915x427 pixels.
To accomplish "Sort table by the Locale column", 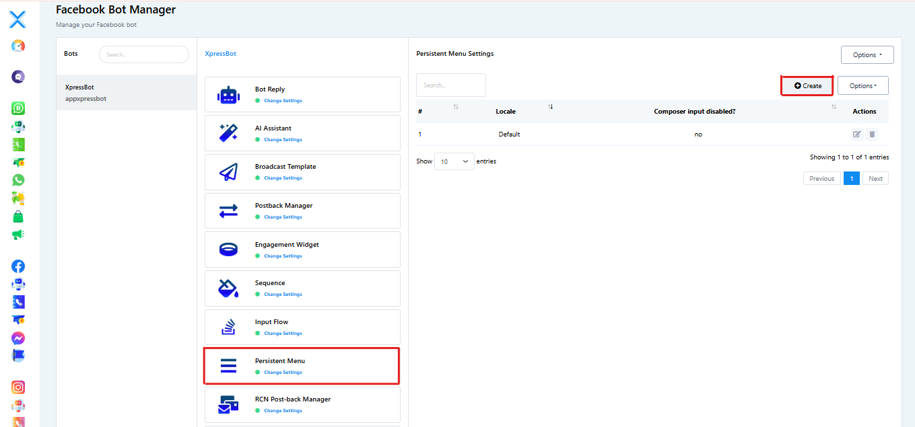I will [x=506, y=112].
